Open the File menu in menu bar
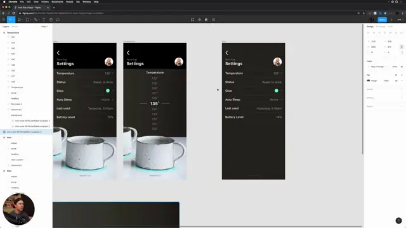The image size is (406, 228). tap(22, 2)
